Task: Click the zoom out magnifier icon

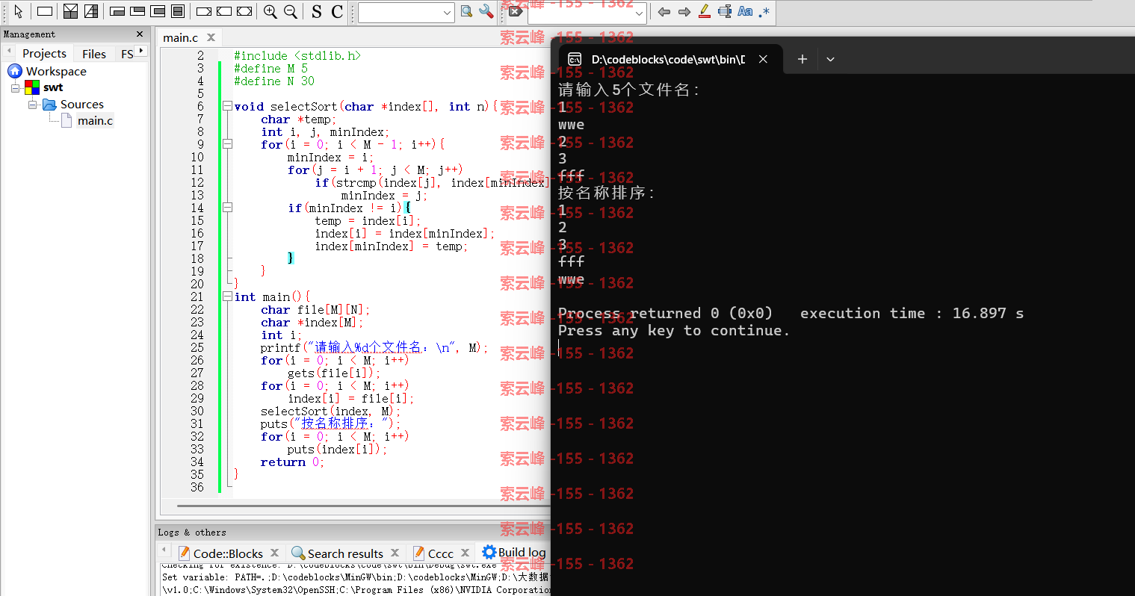Action: click(291, 11)
